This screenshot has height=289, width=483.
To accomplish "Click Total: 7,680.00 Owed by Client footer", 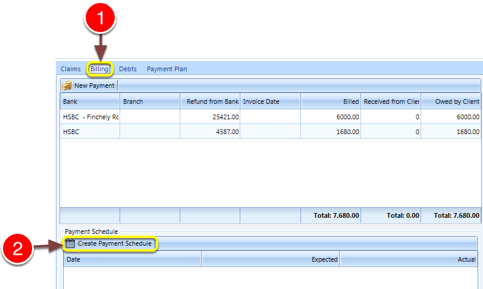I will tap(451, 215).
